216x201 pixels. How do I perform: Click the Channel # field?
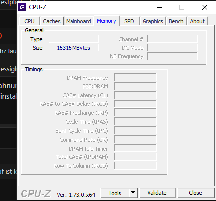(x=172, y=39)
